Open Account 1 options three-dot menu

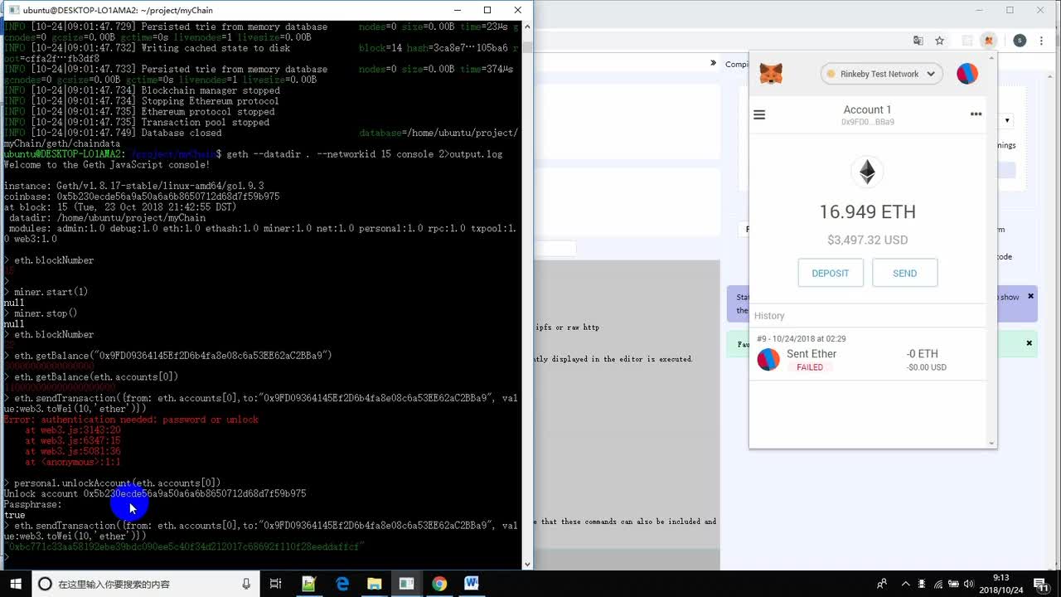click(976, 114)
